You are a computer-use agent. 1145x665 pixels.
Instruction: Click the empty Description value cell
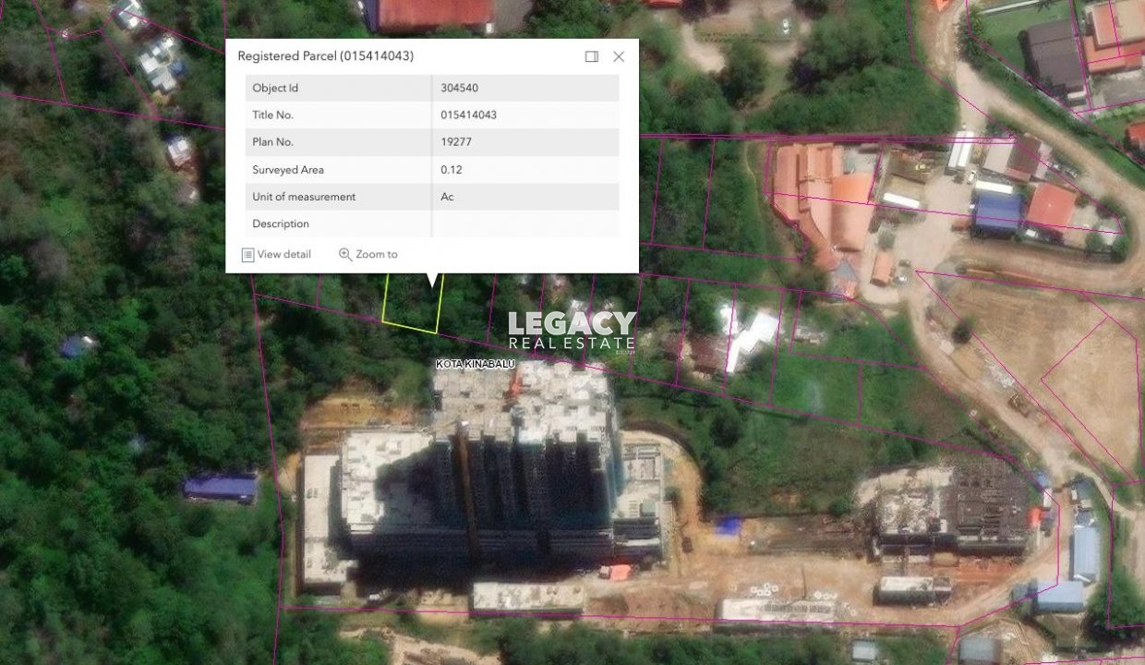point(524,224)
